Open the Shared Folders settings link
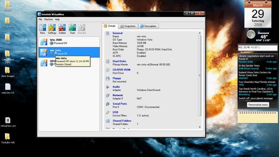 (122, 121)
